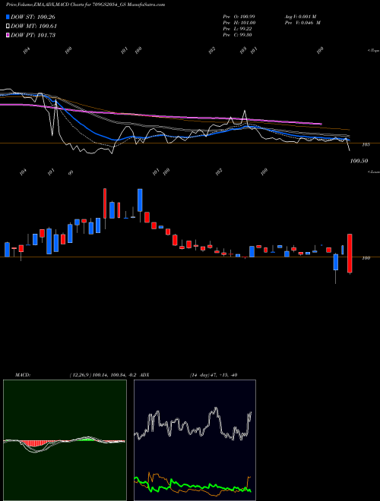
Task: Click the 'Pre C' previous close value
Action: tap(237, 35)
